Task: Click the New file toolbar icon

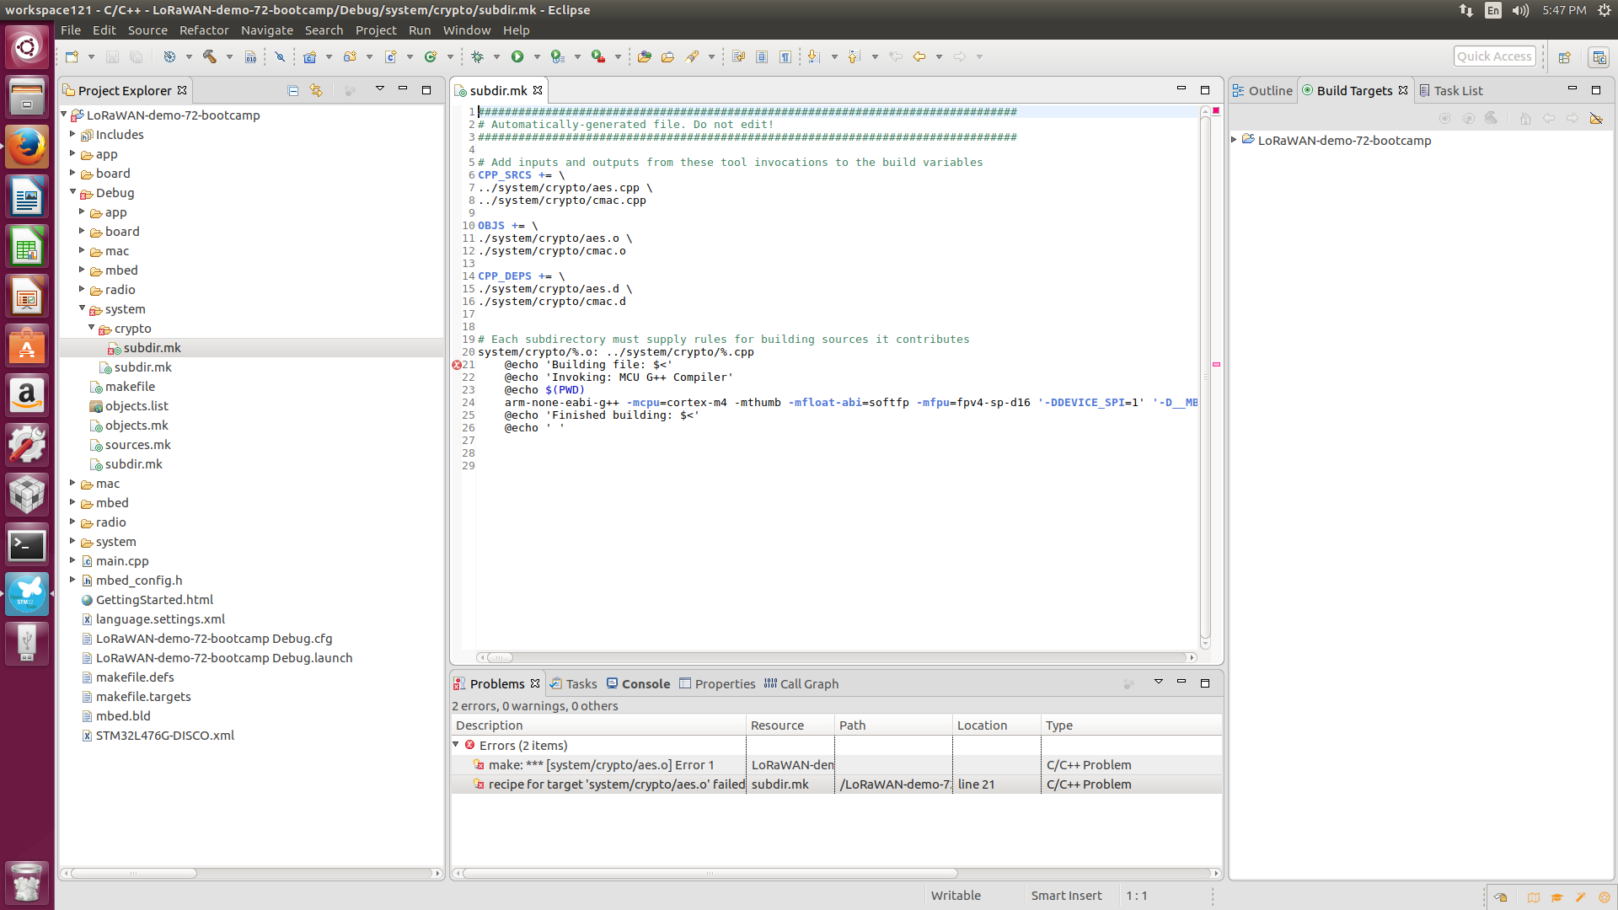Action: pos(72,56)
